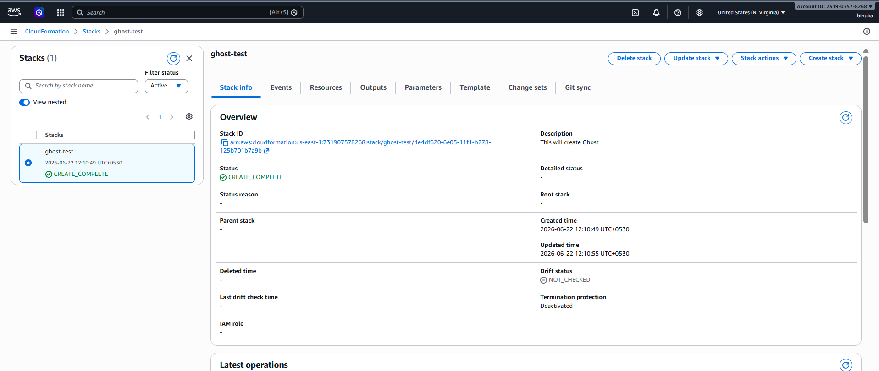Image resolution: width=879 pixels, height=371 pixels.
Task: Open the Amazon Q assistant icon
Action: (x=39, y=12)
